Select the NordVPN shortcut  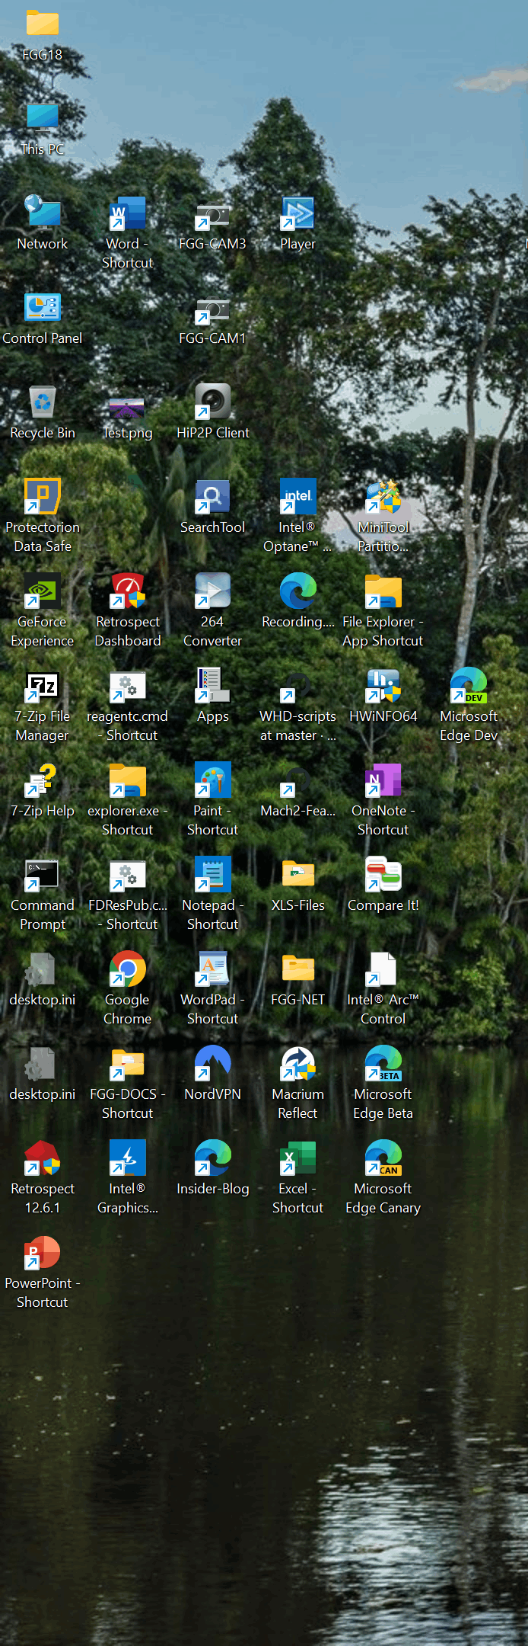tap(213, 1063)
